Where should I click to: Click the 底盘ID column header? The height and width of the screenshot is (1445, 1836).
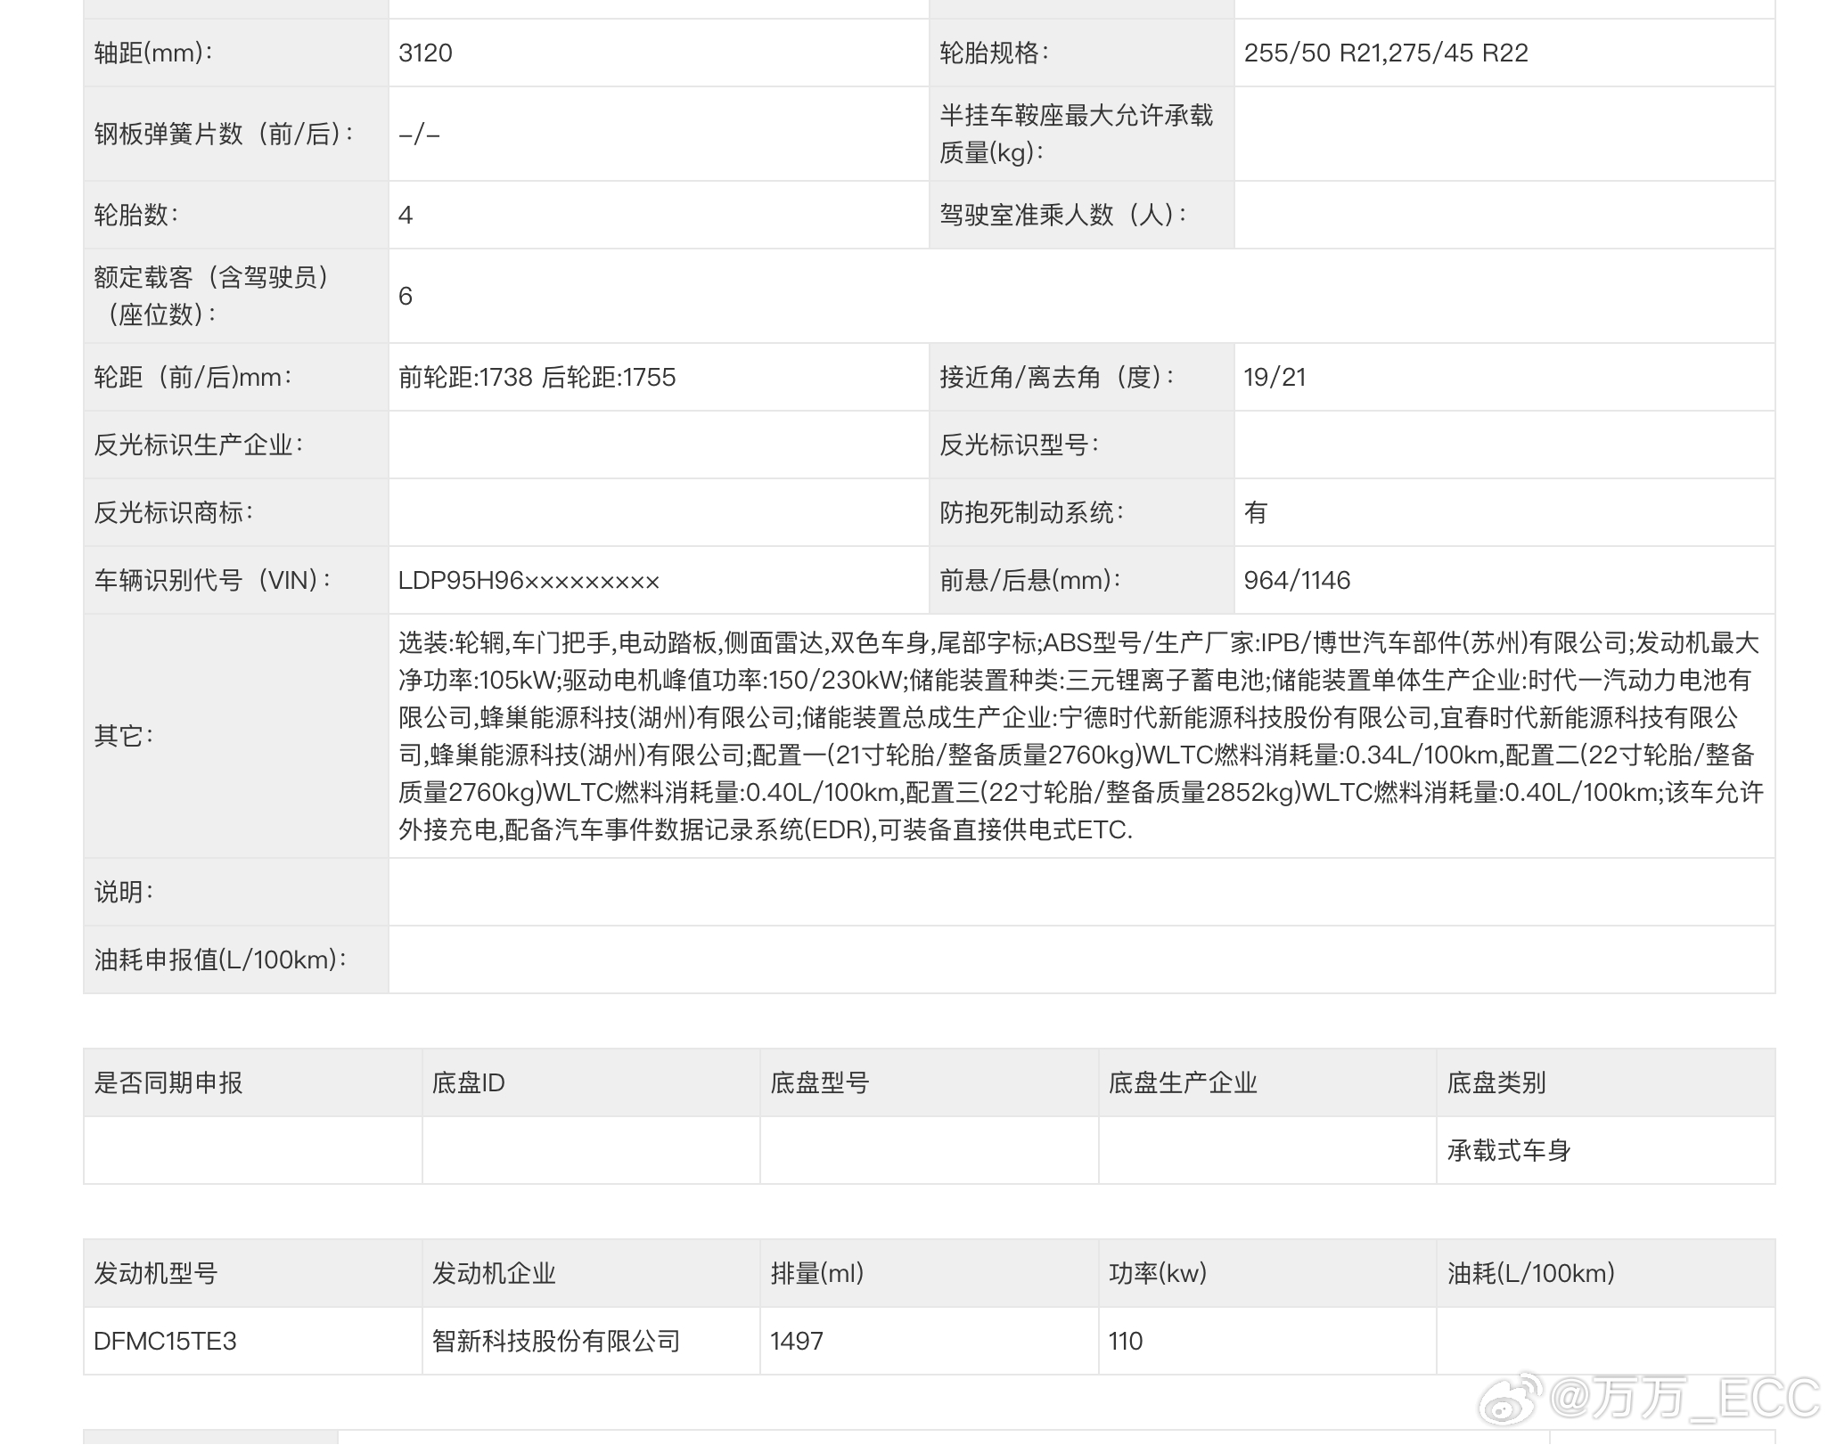coord(469,1083)
